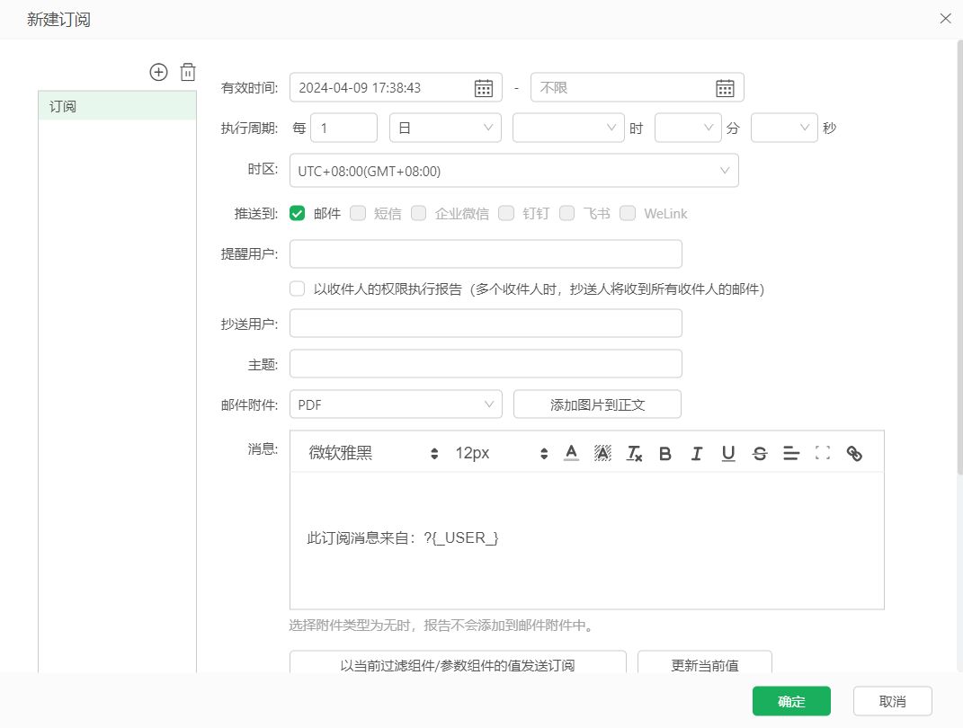Image resolution: width=963 pixels, height=728 pixels.
Task: Enable 以收件人的权限执行报告 checkbox
Action: point(298,289)
